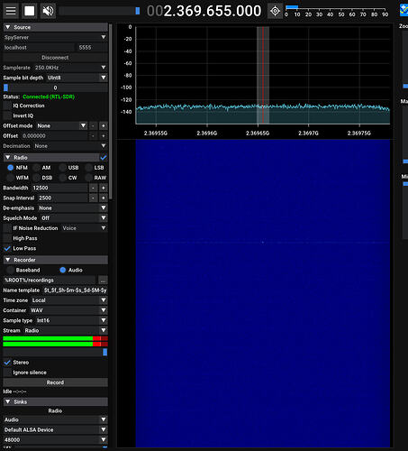The width and height of the screenshot is (408, 451).
Task: Open the De-emphasis dropdown
Action: click(72, 208)
